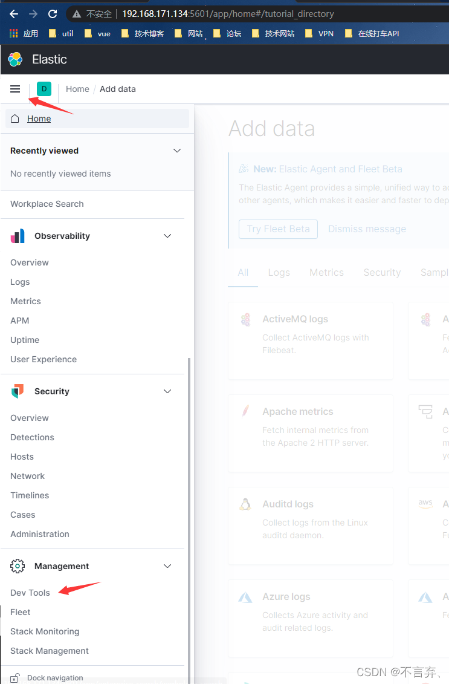
Task: Open Dev Tools
Action: click(x=30, y=593)
